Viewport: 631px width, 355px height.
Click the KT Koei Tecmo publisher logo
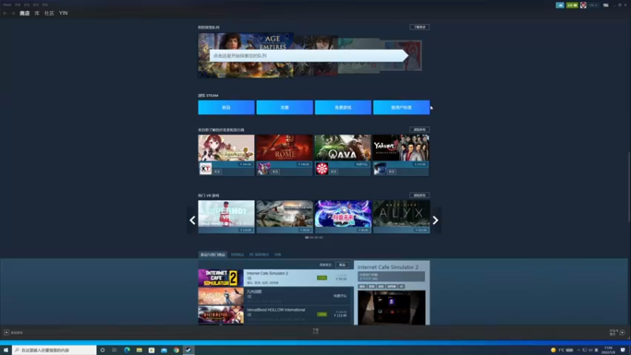coord(206,169)
